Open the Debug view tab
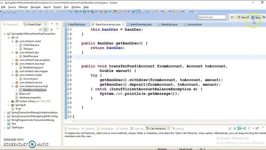The height and width of the screenshot is (150, 266). [x=178, y=129]
